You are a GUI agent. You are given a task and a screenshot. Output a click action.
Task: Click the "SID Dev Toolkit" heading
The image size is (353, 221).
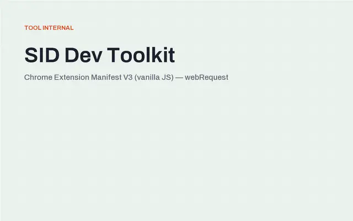tap(99, 55)
